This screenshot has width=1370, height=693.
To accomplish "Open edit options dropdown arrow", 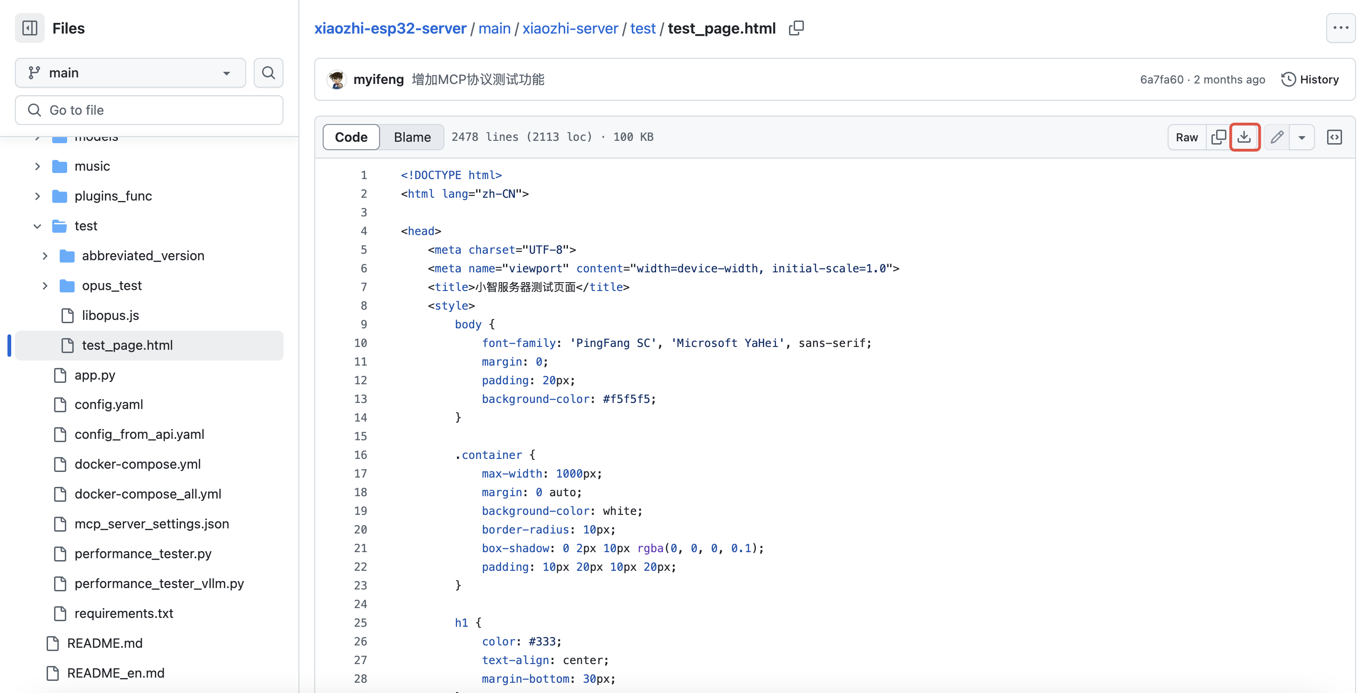I will coord(1301,137).
